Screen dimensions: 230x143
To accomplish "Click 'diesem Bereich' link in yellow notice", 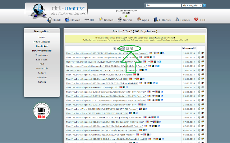I will click(x=180, y=40).
